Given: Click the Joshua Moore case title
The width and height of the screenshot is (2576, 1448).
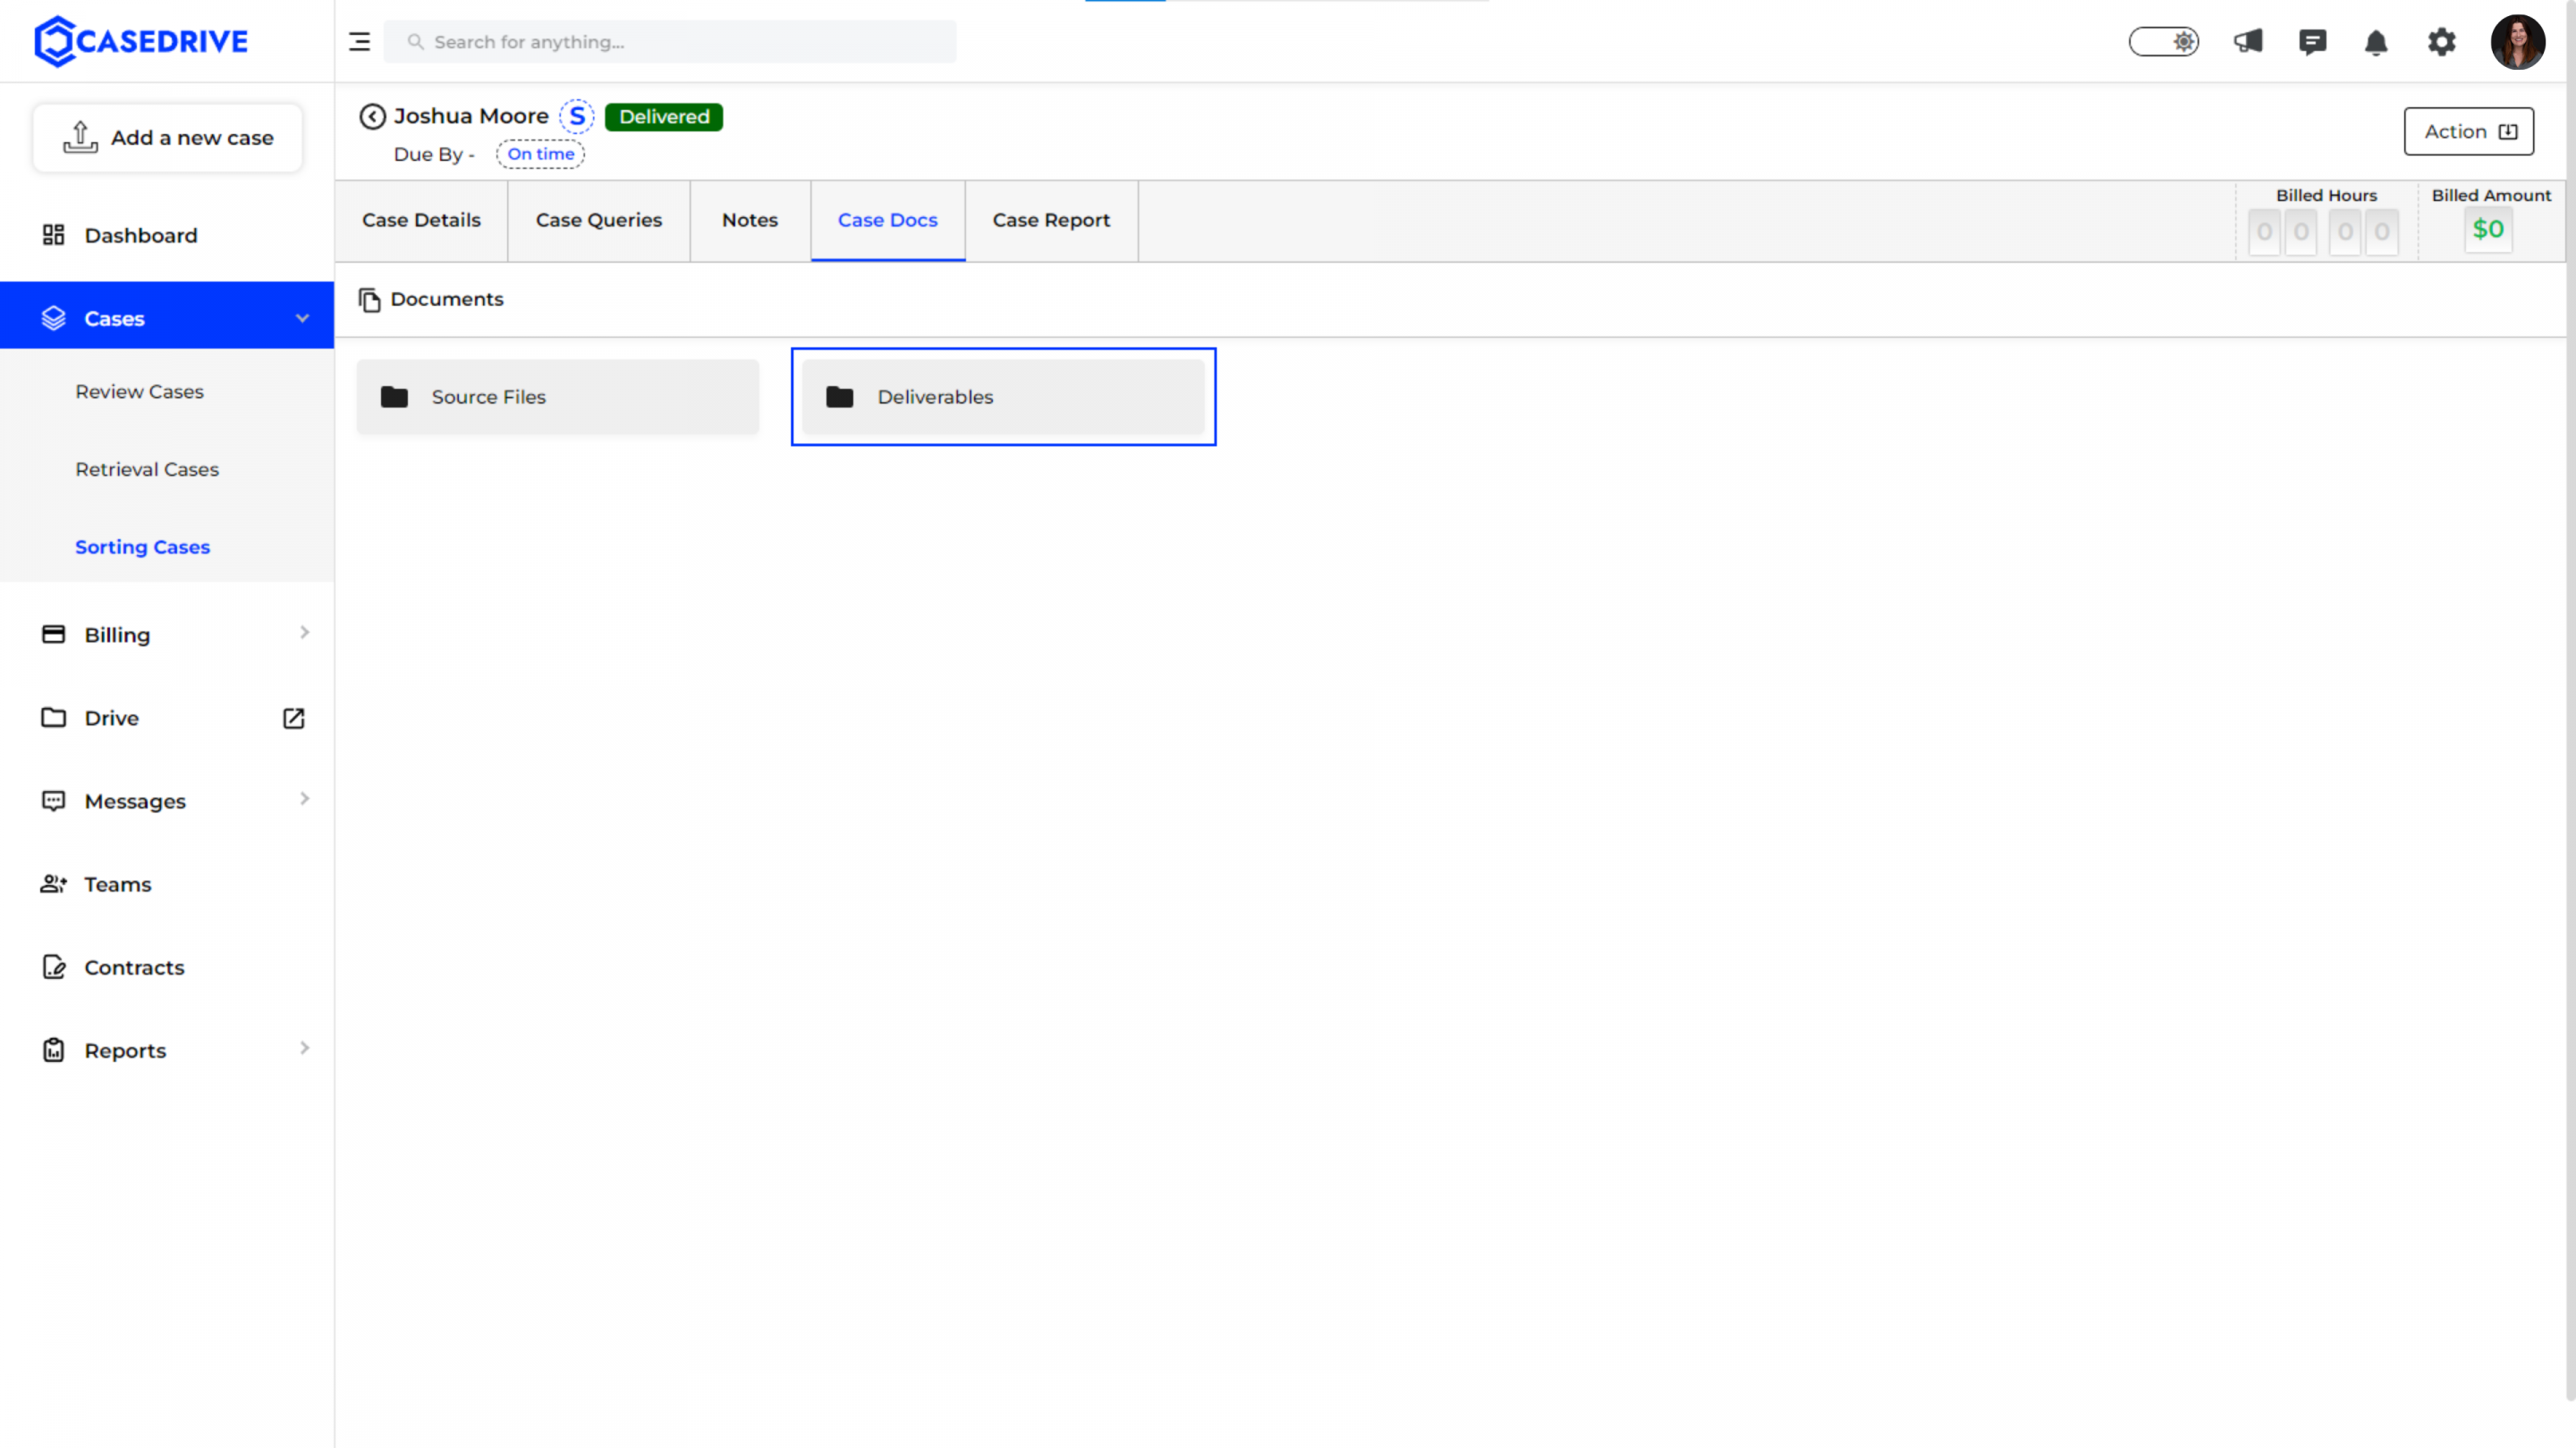Looking at the screenshot, I should point(471,116).
